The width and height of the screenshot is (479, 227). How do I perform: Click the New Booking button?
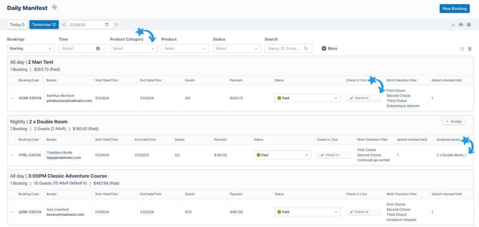[x=455, y=9]
